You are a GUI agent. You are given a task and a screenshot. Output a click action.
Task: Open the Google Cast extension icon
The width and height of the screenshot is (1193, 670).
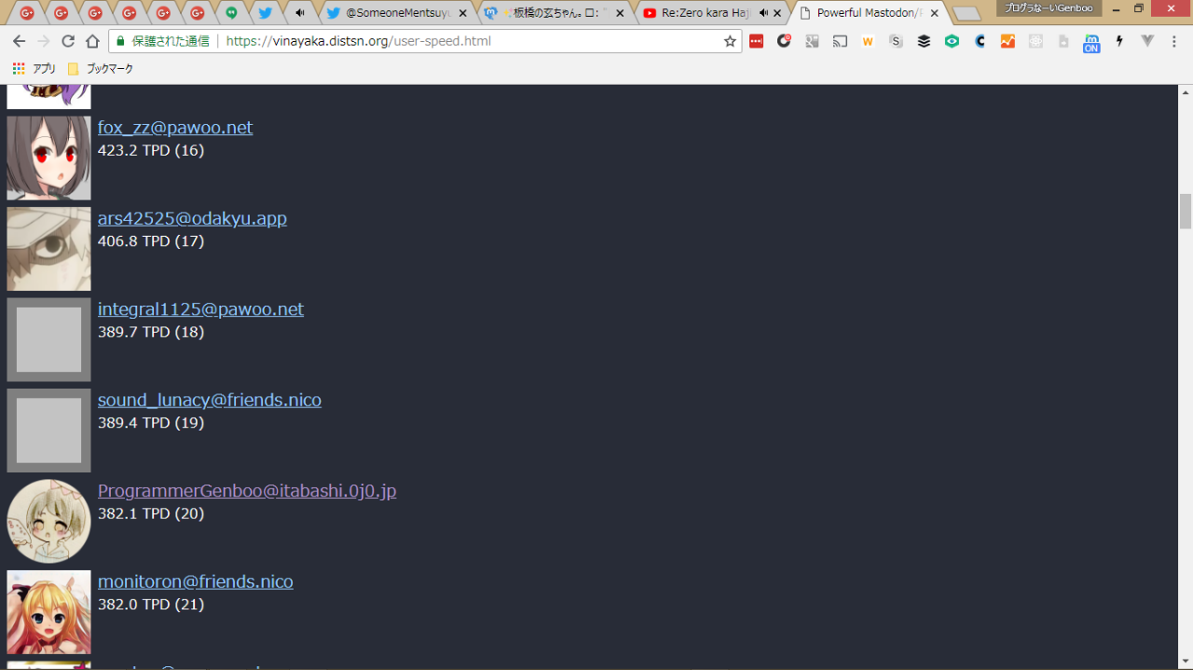click(840, 41)
